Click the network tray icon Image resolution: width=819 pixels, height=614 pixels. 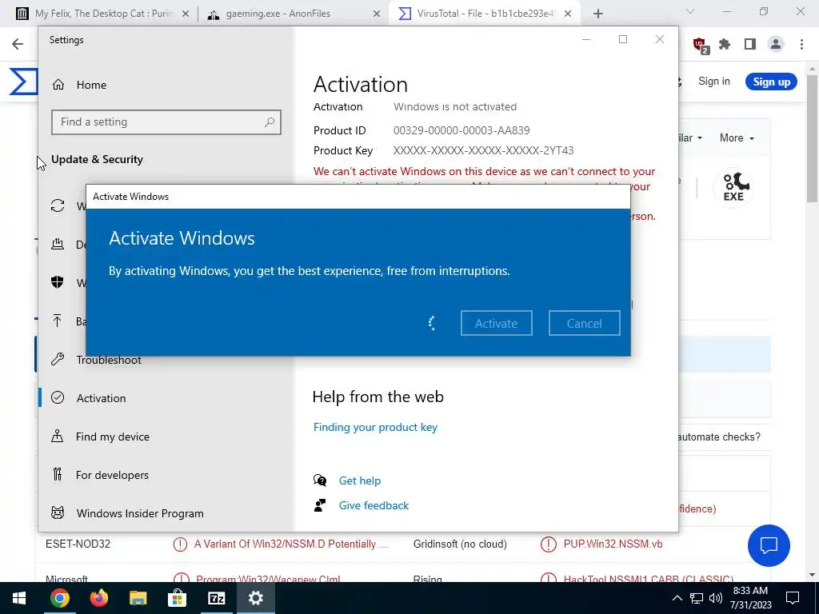(x=697, y=598)
